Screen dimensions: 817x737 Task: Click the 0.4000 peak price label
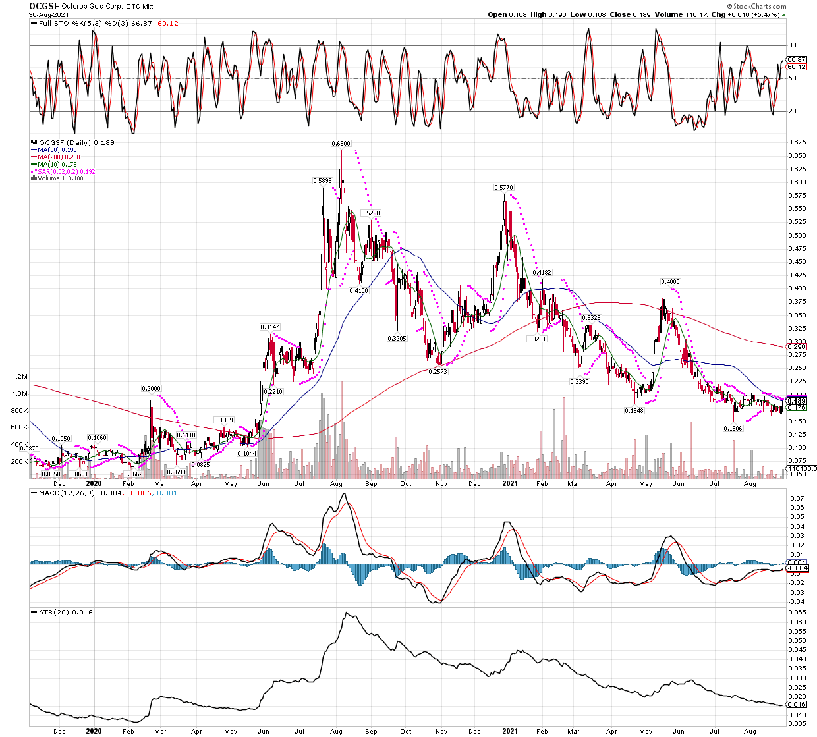[x=671, y=282]
